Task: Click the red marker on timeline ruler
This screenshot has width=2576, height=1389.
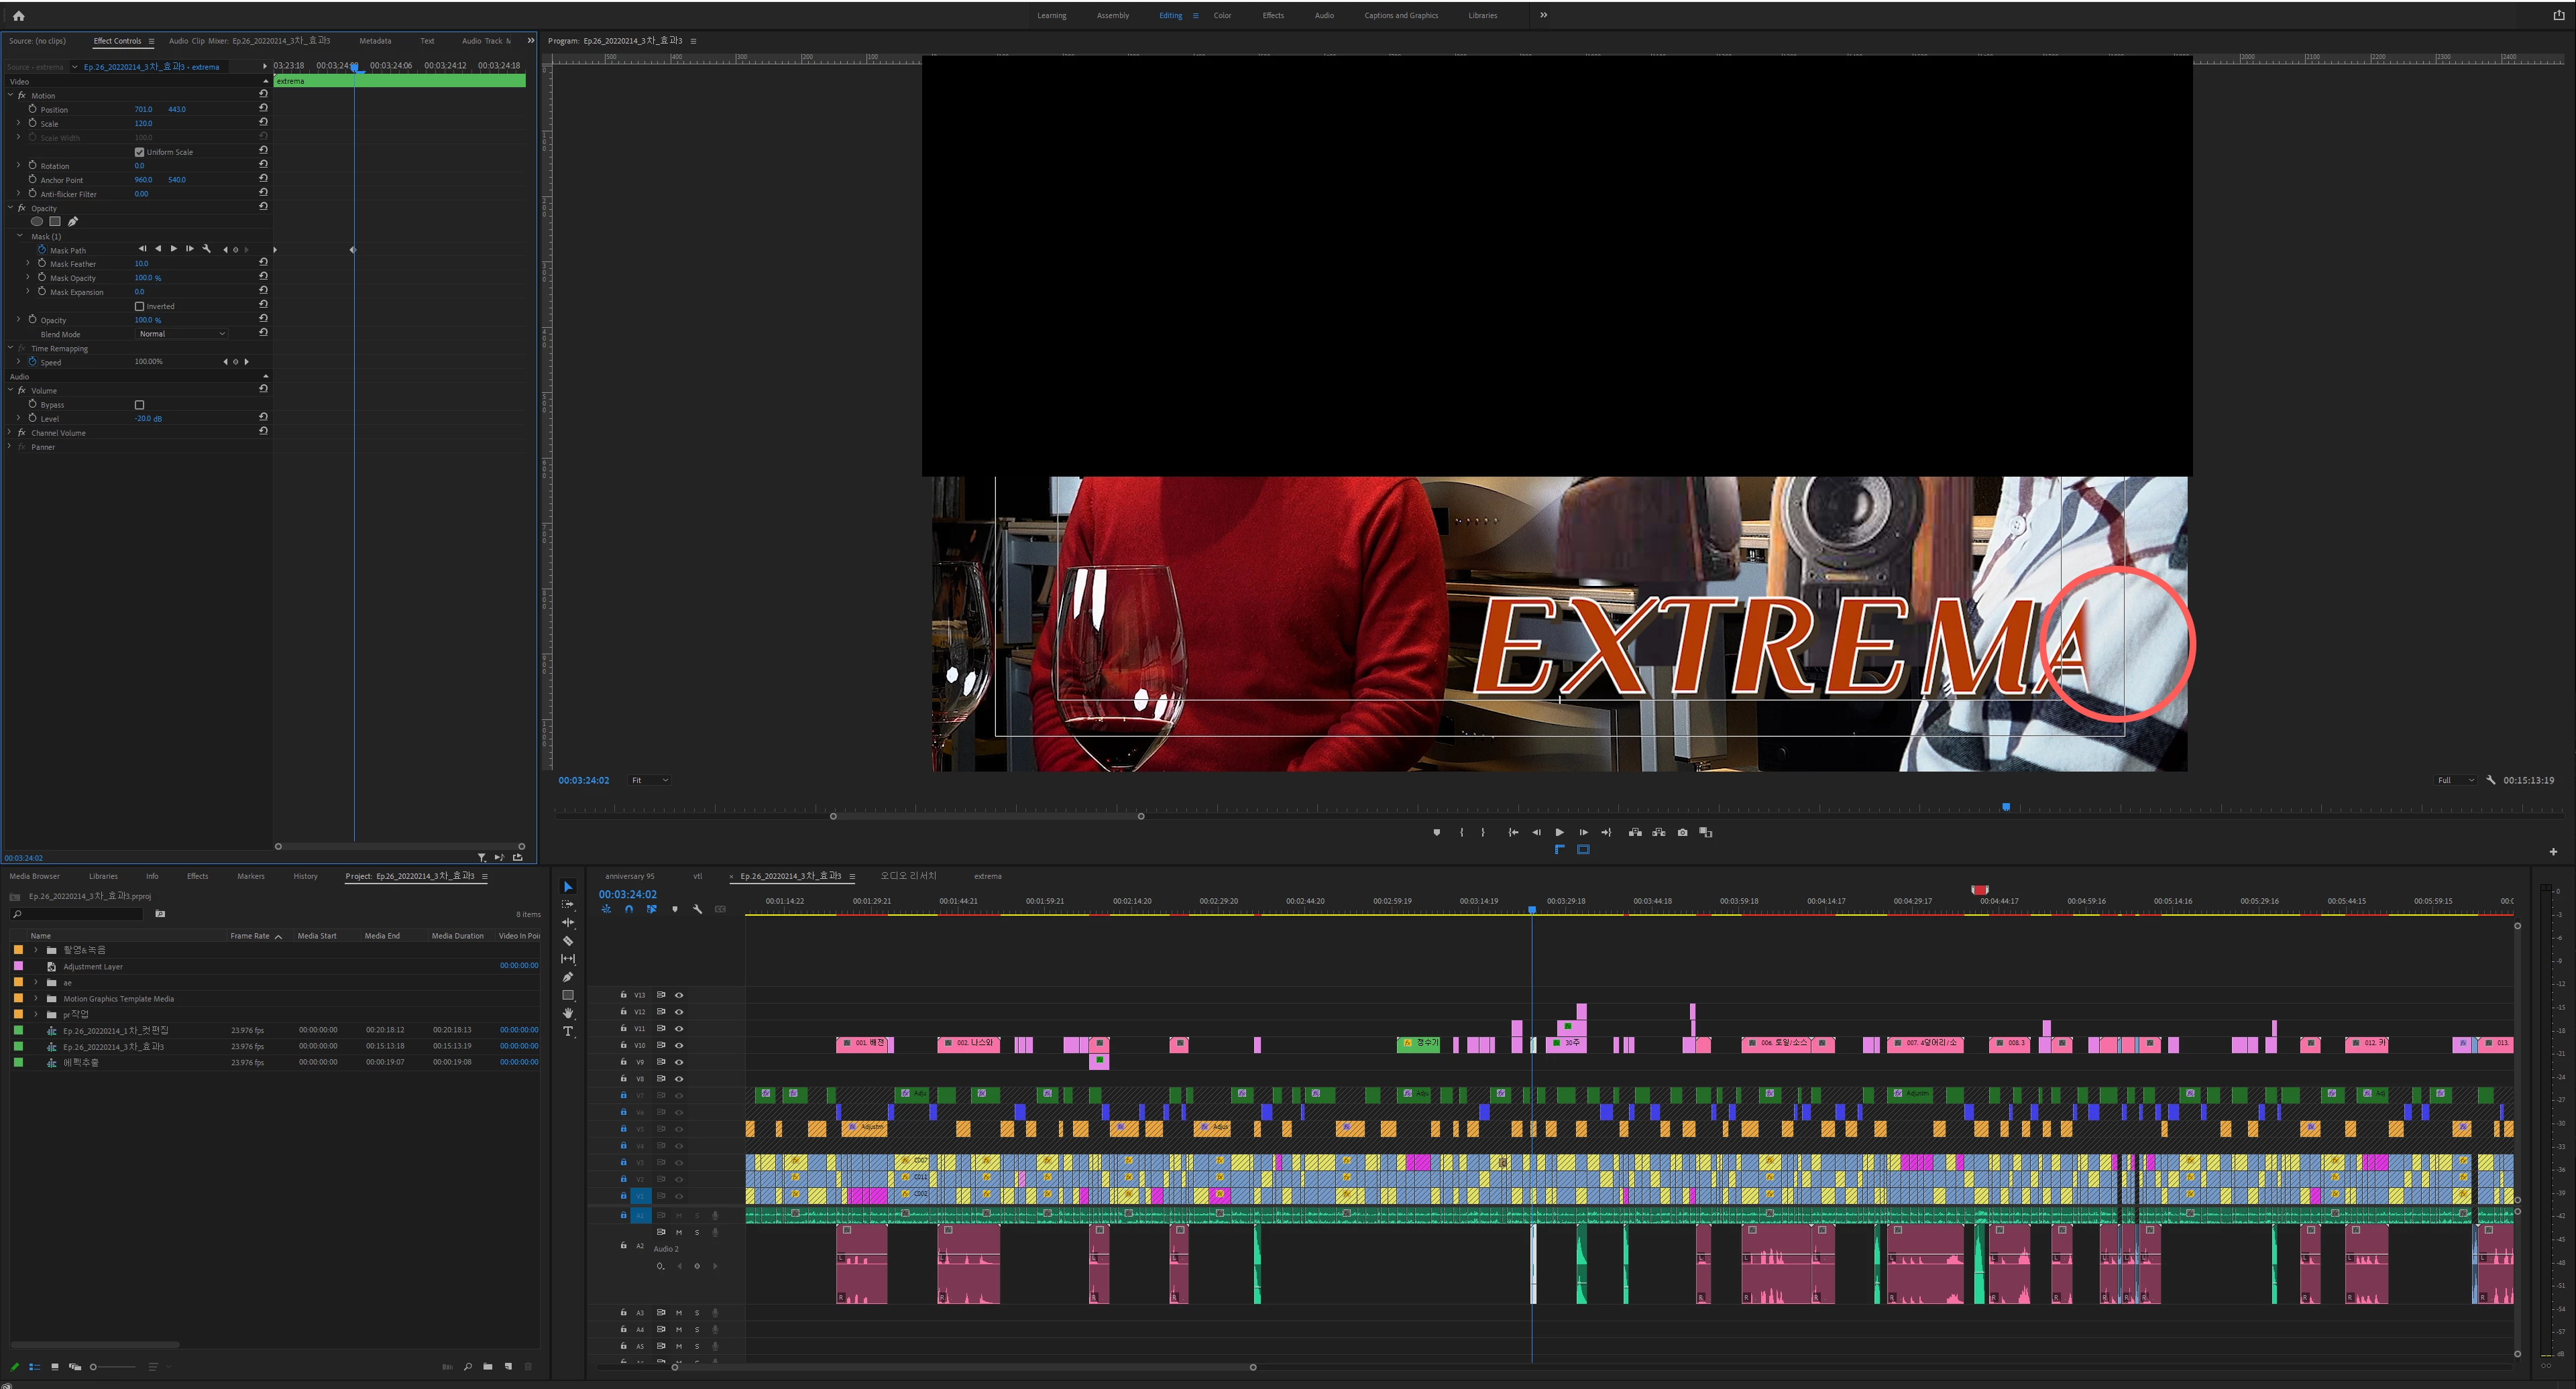Action: 1979,890
